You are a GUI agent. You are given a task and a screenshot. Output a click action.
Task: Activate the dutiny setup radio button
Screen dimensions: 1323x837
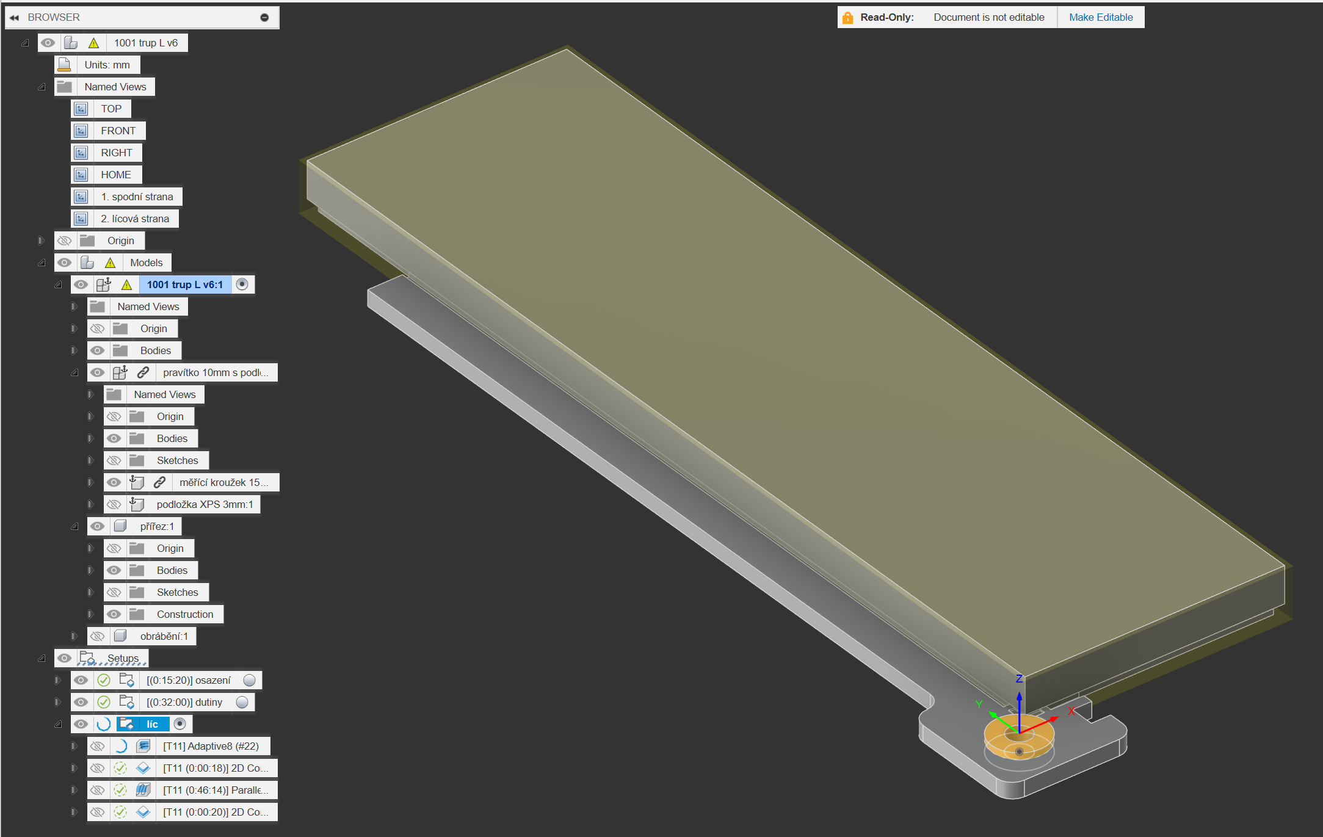242,702
